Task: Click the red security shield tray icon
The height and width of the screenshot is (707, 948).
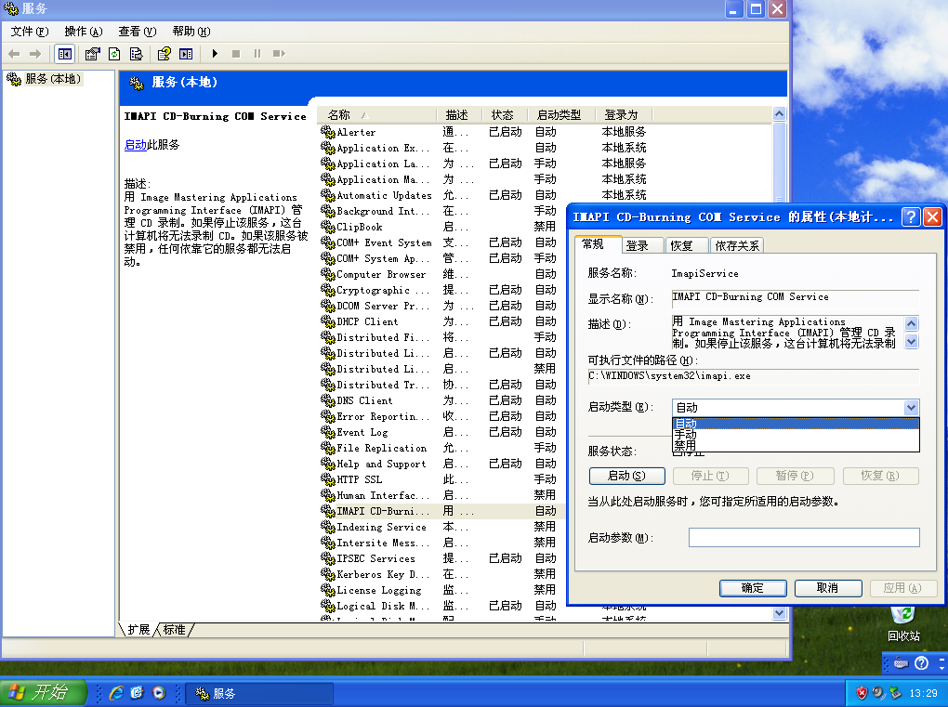Action: pos(861,693)
